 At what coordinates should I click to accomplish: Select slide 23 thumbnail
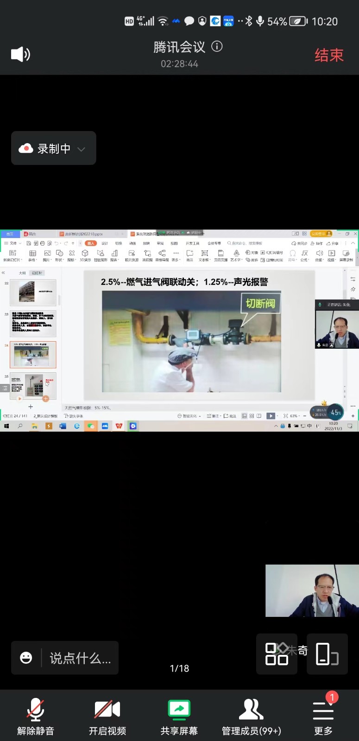(33, 324)
